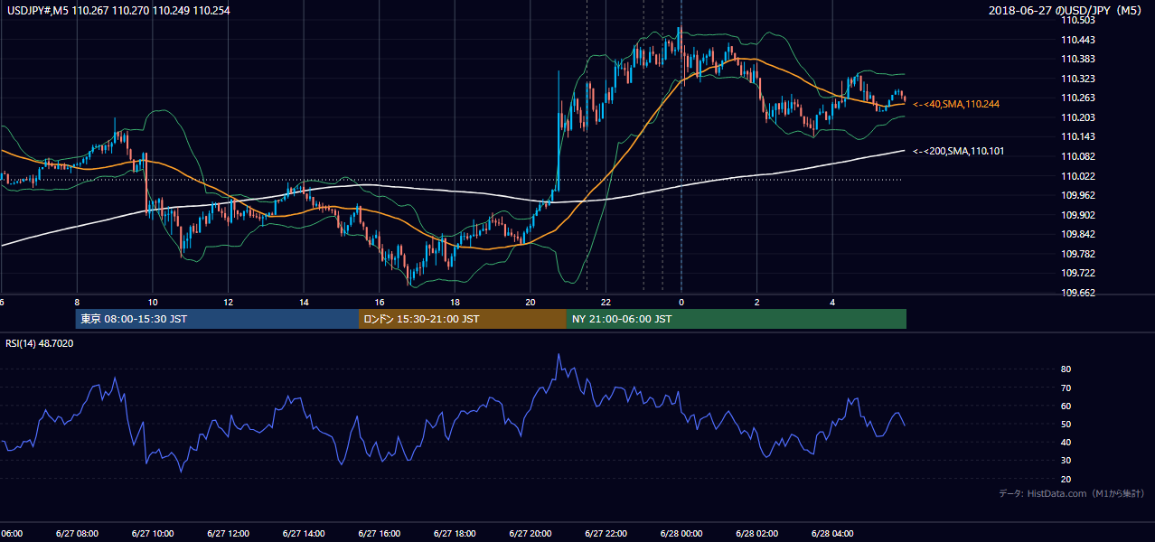The image size is (1155, 542).
Task: Click RSI scale value 40
Action: coord(1066,442)
